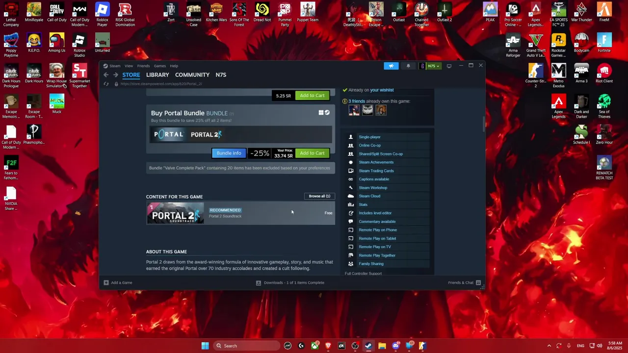Open the Remote Play Together link
Image resolution: width=628 pixels, height=353 pixels.
377,255
